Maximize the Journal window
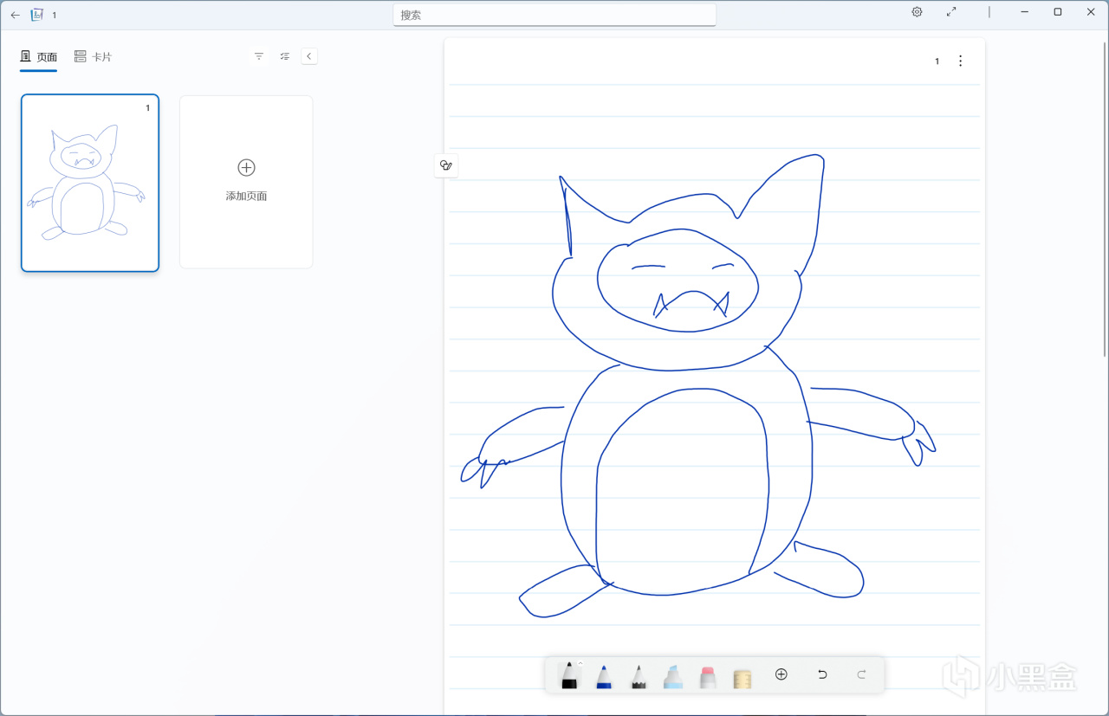 (x=1058, y=12)
